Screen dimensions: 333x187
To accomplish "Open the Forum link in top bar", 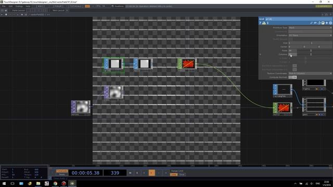I will coord(58,6).
